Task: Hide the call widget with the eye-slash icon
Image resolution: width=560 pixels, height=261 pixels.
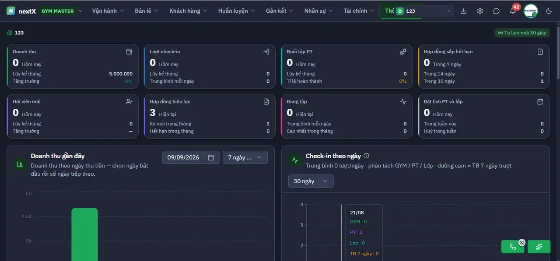Action: click(521, 242)
